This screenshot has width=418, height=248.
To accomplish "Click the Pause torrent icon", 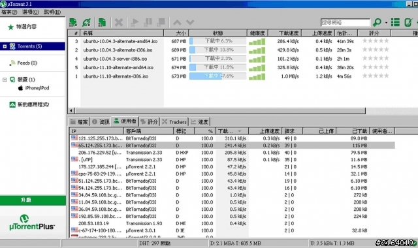I will click(x=148, y=22).
